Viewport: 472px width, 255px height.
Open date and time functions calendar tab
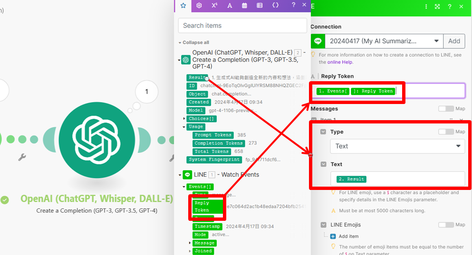[244, 5]
